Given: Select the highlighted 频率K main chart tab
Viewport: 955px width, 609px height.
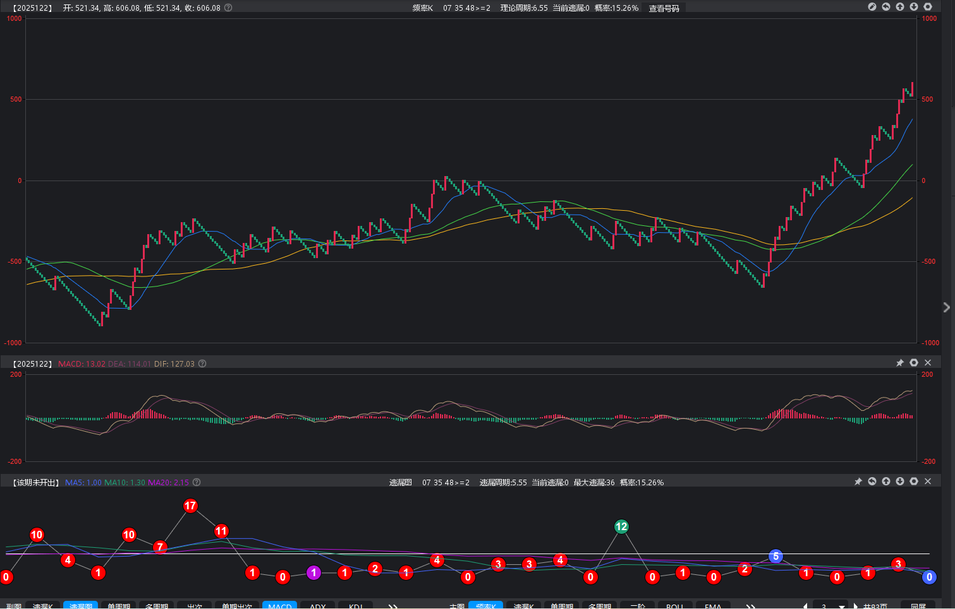Looking at the screenshot, I should pos(486,605).
